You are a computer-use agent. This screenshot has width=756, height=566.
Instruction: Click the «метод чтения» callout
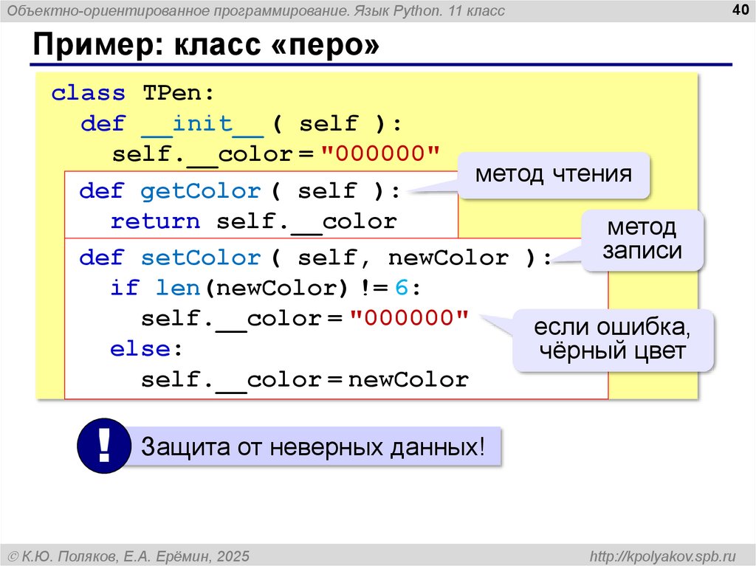coord(553,175)
